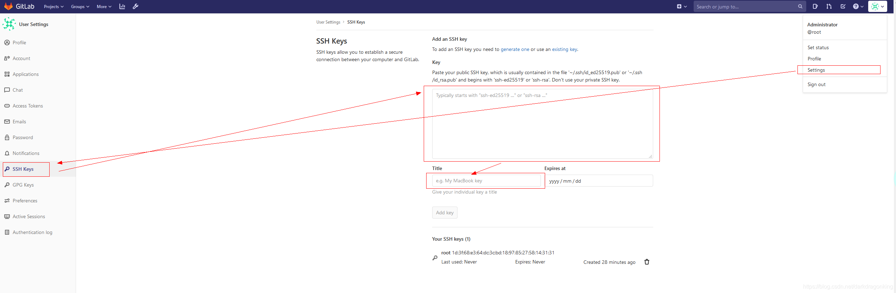Click the Password lock icon

tap(7, 137)
